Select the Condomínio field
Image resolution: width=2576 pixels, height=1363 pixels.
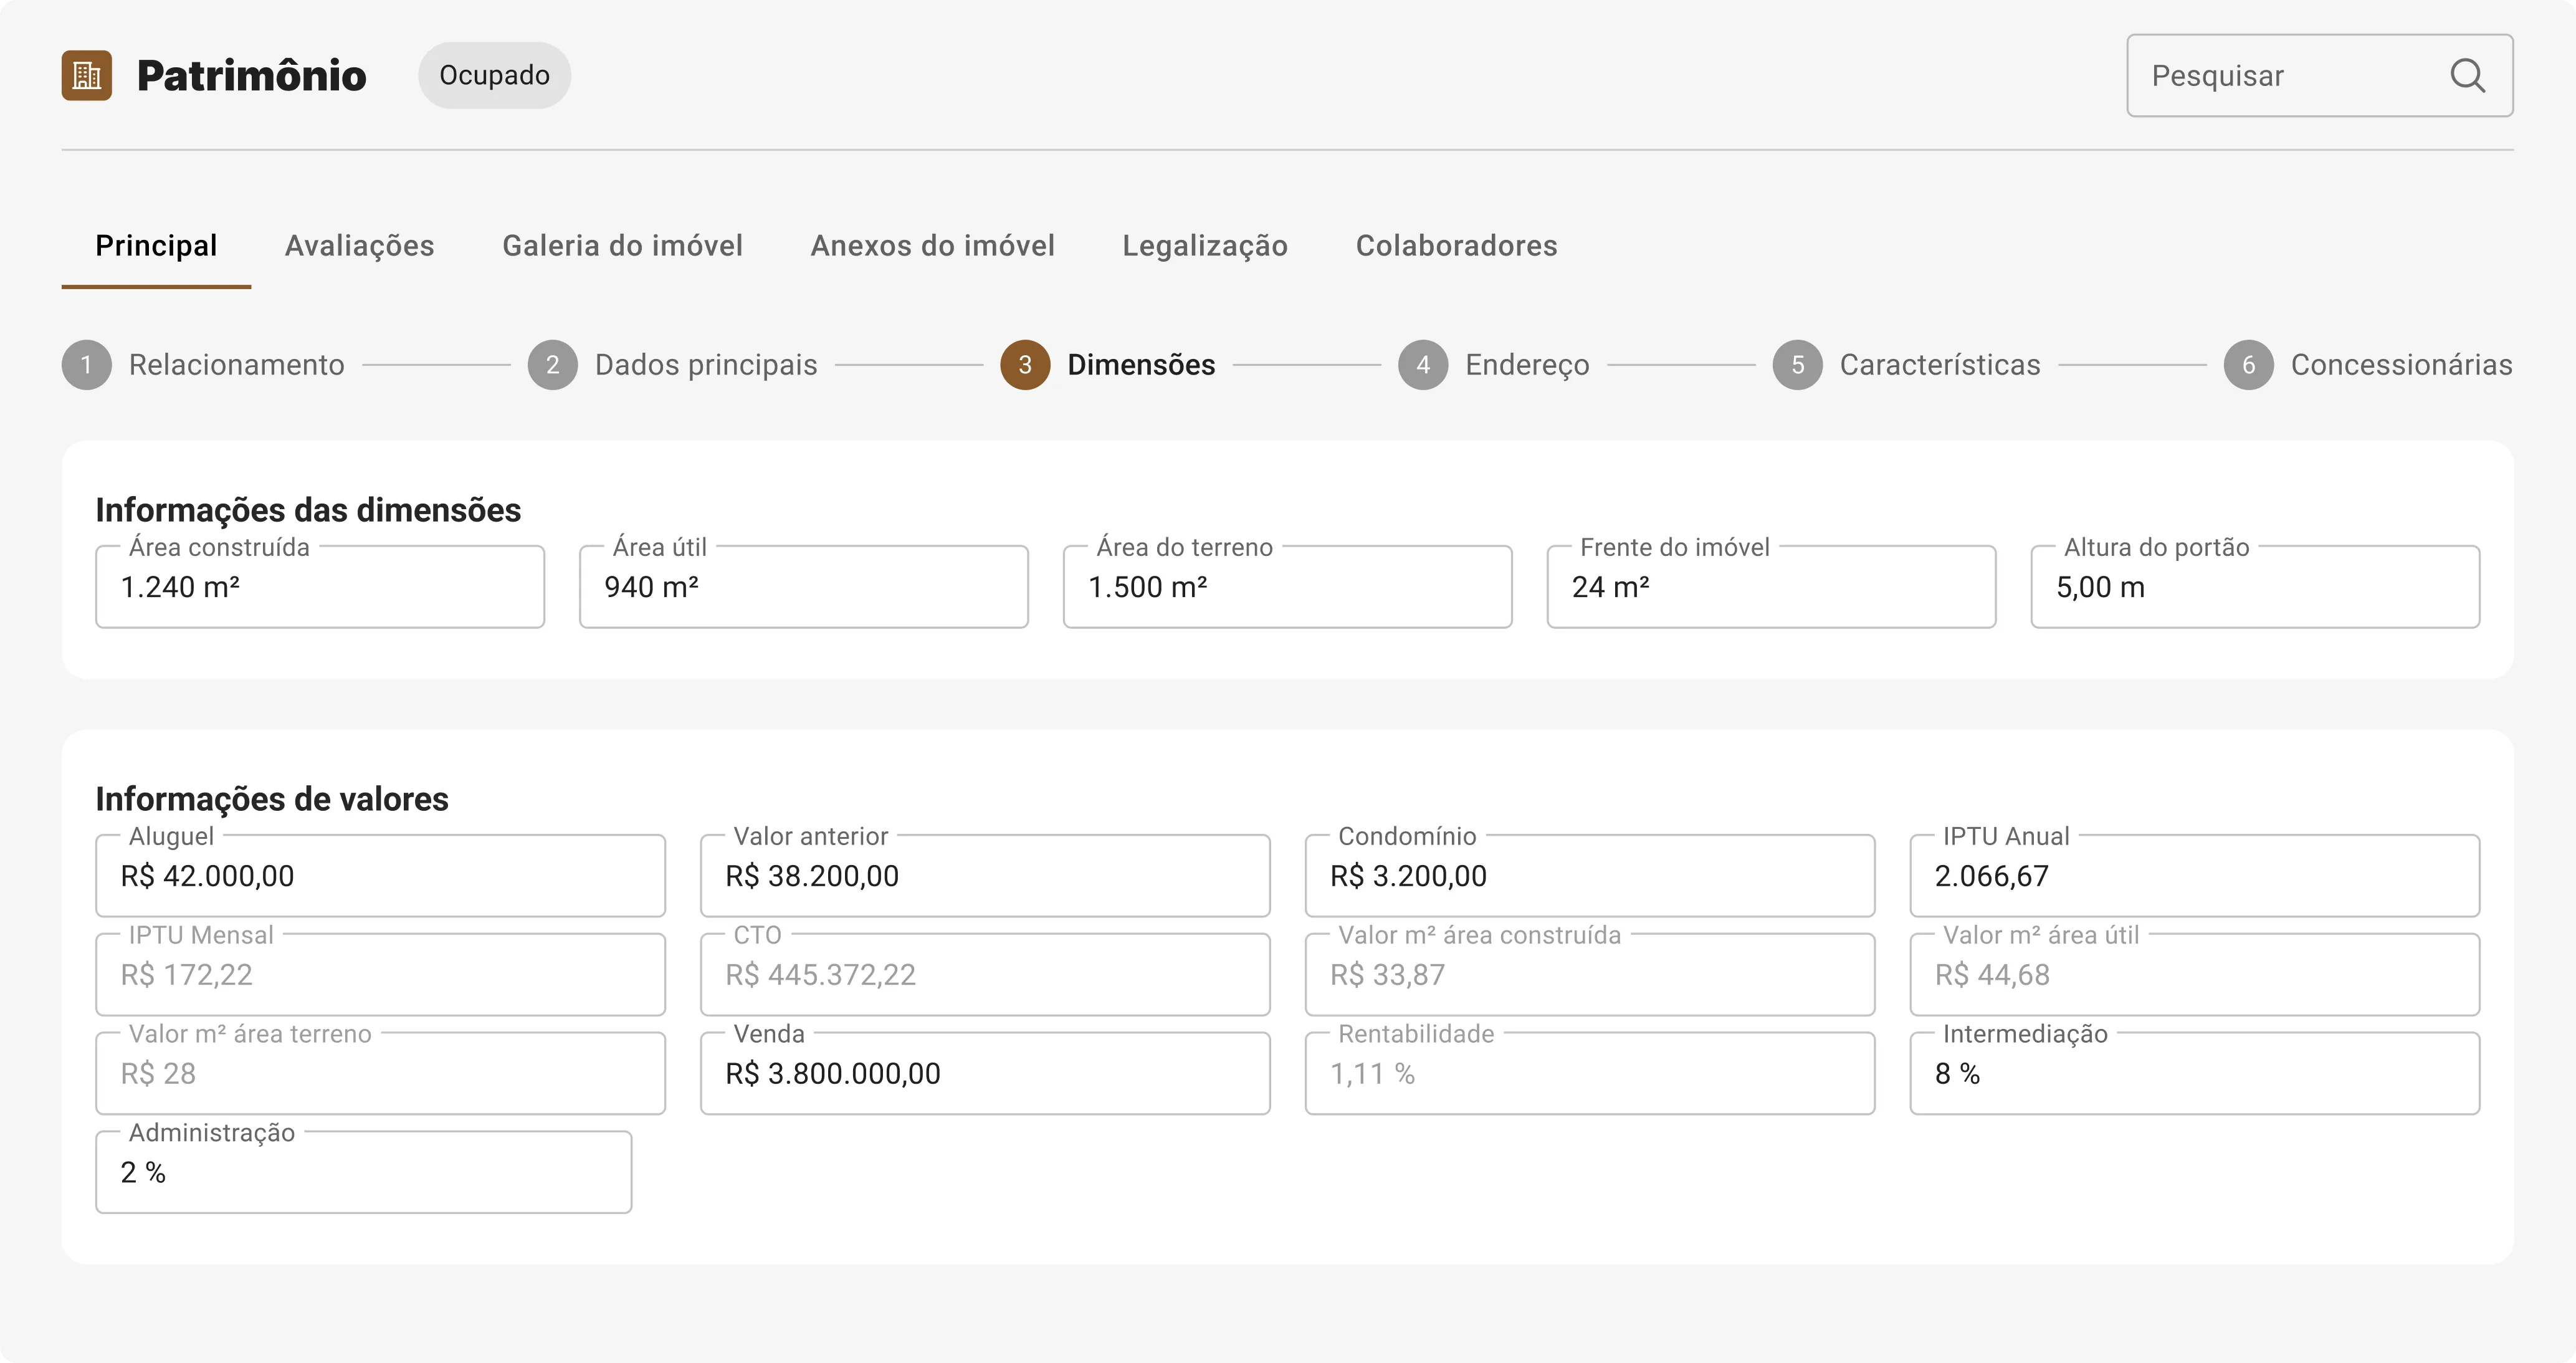(1590, 876)
